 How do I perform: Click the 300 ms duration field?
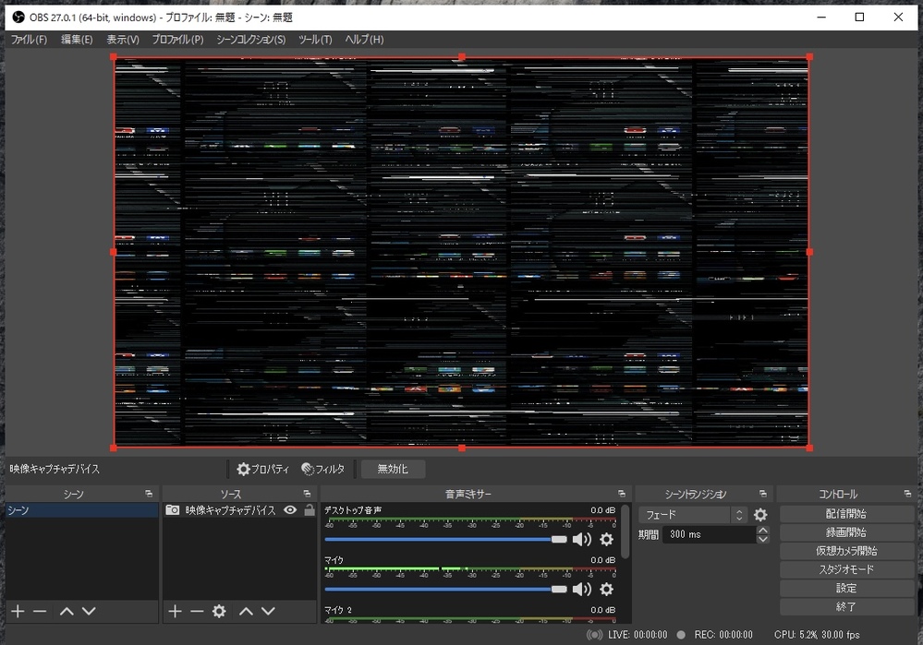[710, 534]
